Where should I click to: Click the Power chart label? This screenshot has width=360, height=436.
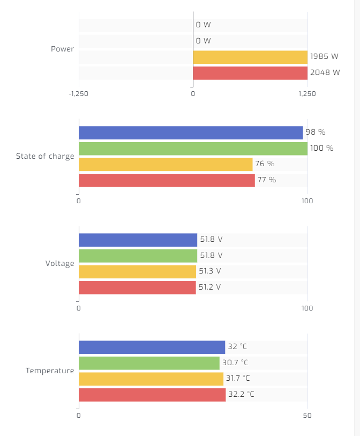pos(62,49)
